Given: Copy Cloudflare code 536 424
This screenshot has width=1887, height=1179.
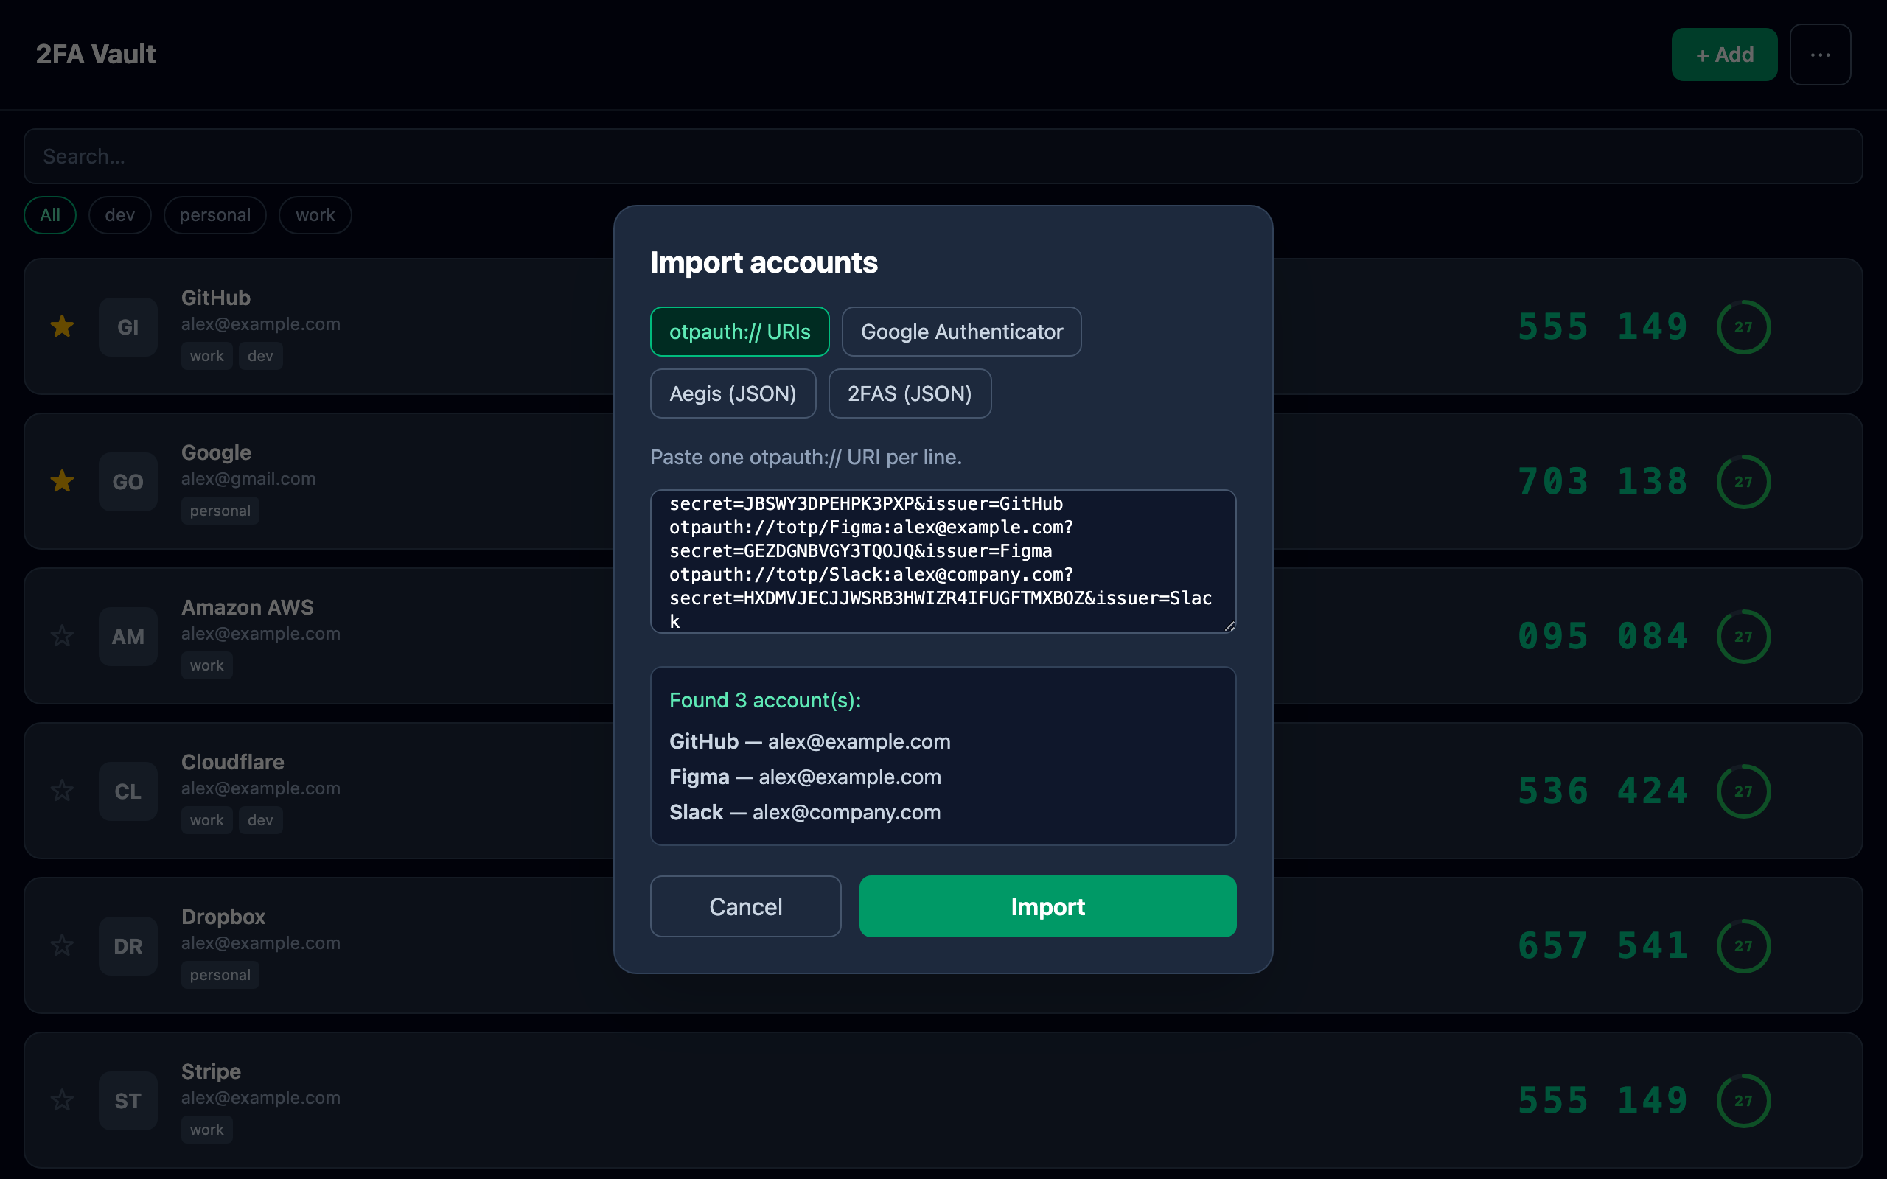Looking at the screenshot, I should tap(1602, 791).
